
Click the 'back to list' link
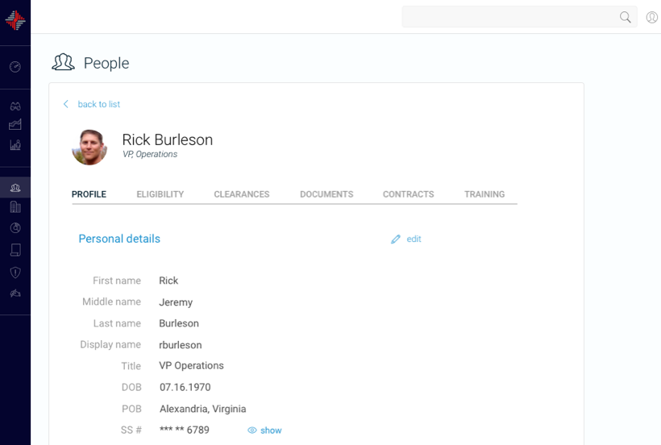pyautogui.click(x=99, y=104)
